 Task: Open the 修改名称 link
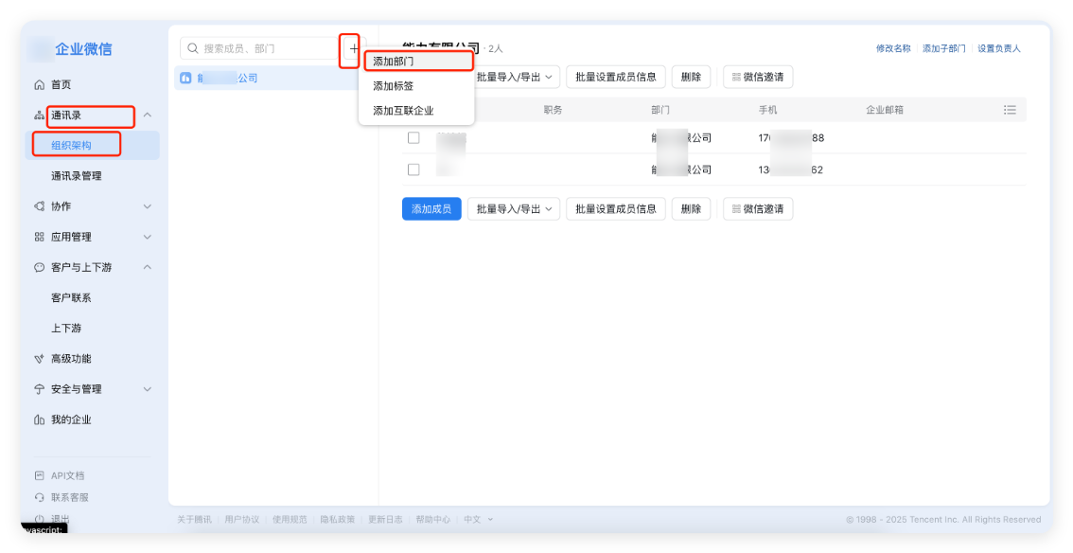pyautogui.click(x=893, y=46)
